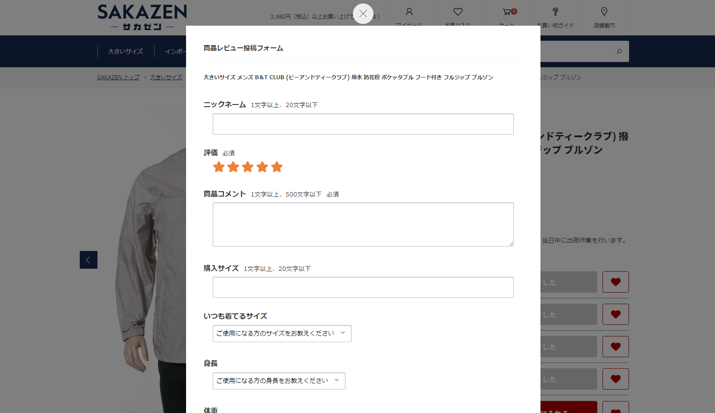Viewport: 715px width, 413px height.
Task: Click the 商品コメント label
Action: point(225,194)
